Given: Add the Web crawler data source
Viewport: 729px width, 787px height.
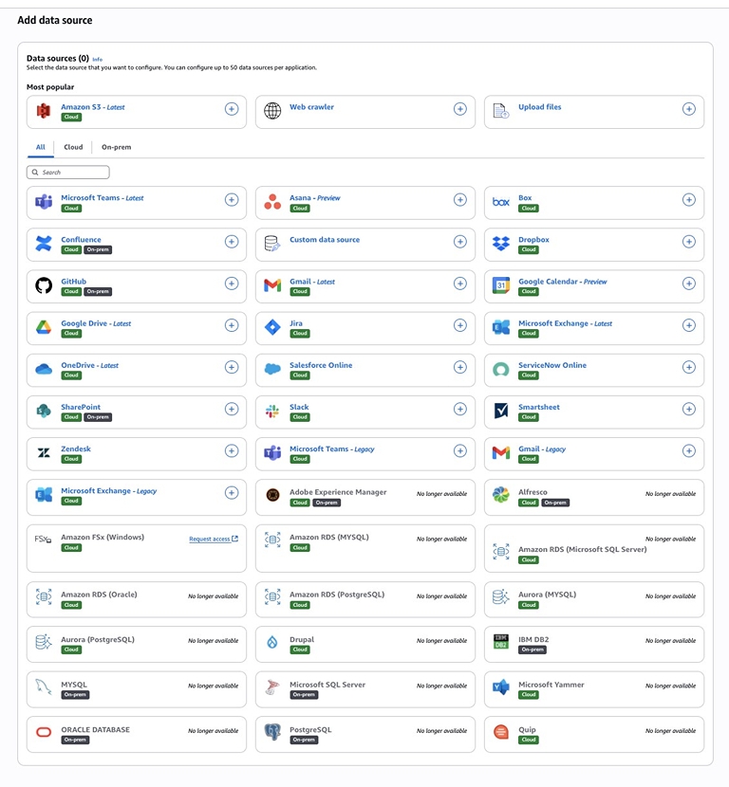Looking at the screenshot, I should [459, 109].
